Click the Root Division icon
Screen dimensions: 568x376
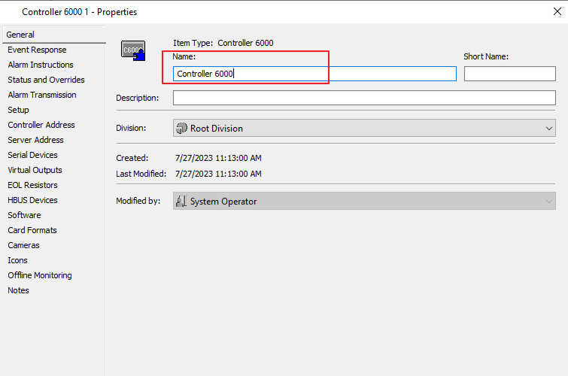click(181, 129)
